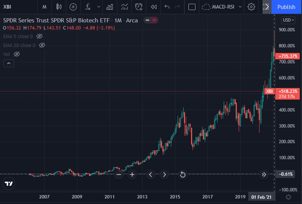Select the +735.37% price scale label
The height and width of the screenshot is (204, 302).
pyautogui.click(x=287, y=56)
